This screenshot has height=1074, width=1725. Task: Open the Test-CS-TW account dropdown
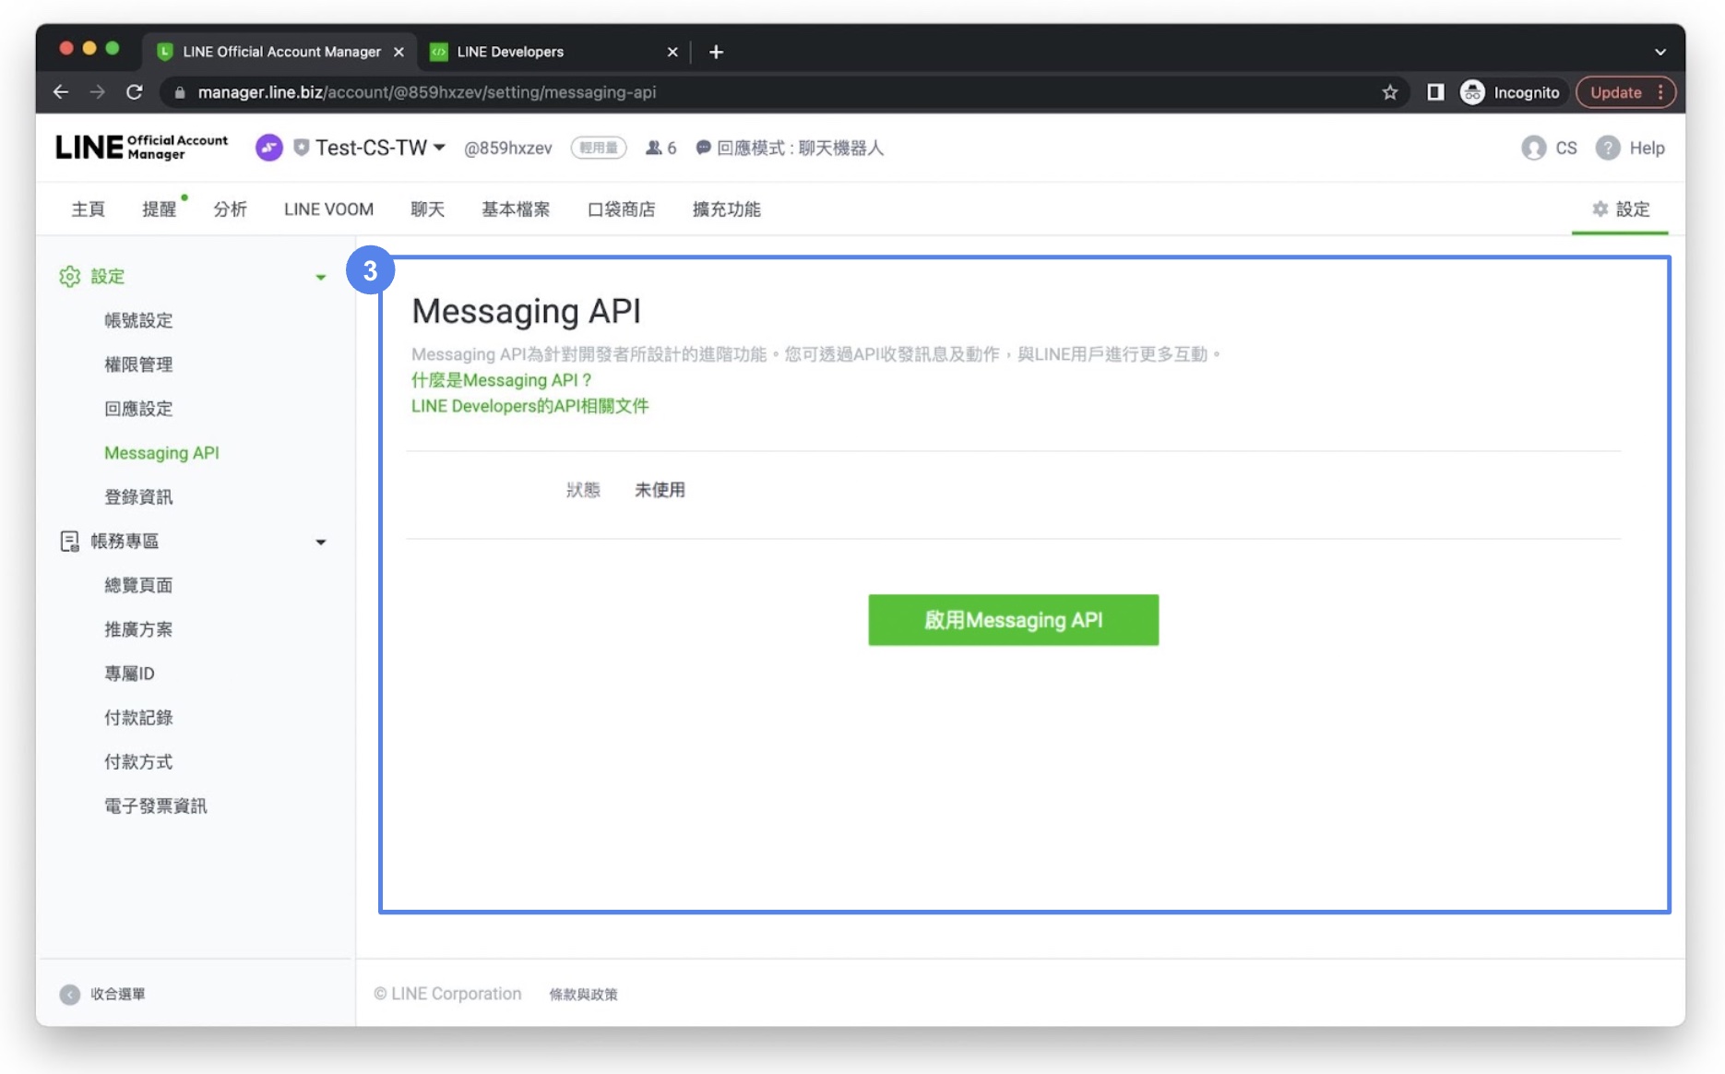point(439,148)
